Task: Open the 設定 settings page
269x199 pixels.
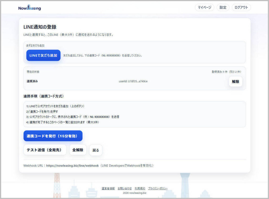Action: pyautogui.click(x=223, y=8)
